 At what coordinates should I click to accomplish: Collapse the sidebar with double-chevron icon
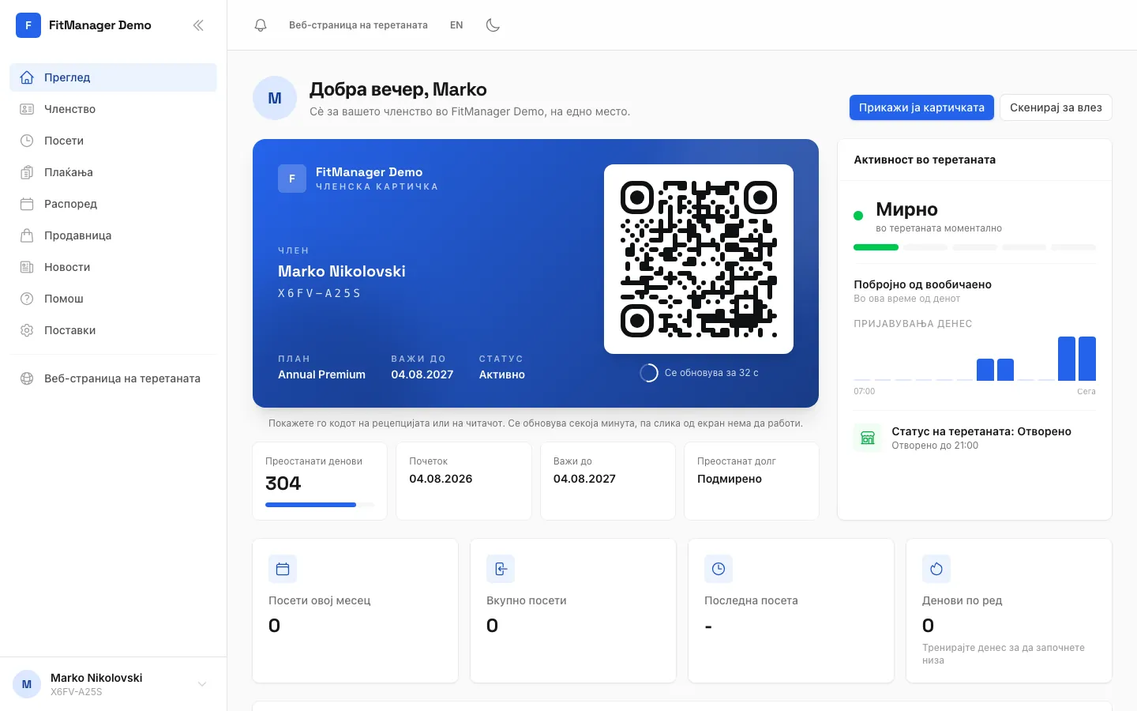coord(198,25)
